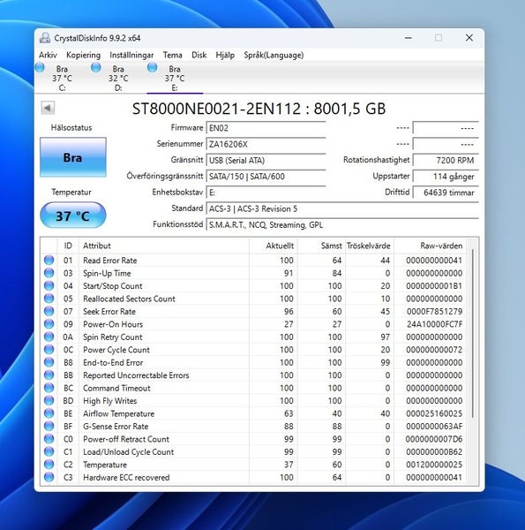The width and height of the screenshot is (525, 530).
Task: Click the Bra health status button
Action: [73, 157]
